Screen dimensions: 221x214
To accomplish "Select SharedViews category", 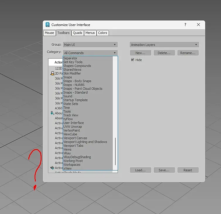I will 88,70.
